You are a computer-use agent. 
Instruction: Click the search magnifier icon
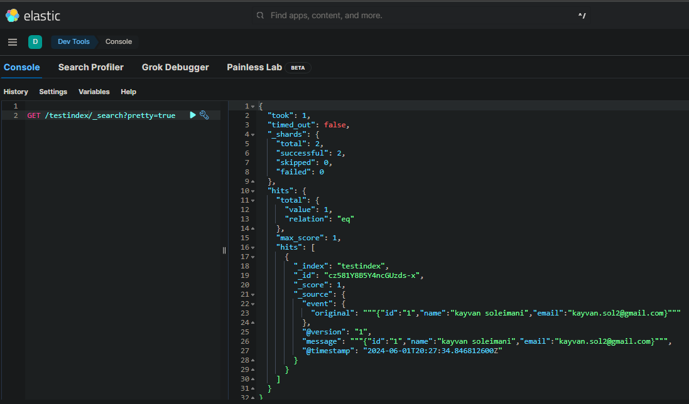click(260, 15)
